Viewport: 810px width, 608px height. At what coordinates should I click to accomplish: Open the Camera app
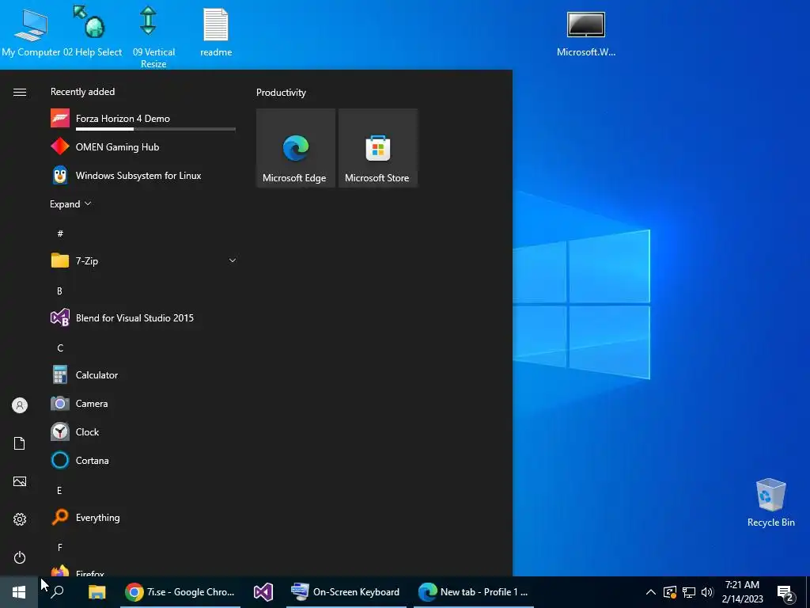pos(143,403)
